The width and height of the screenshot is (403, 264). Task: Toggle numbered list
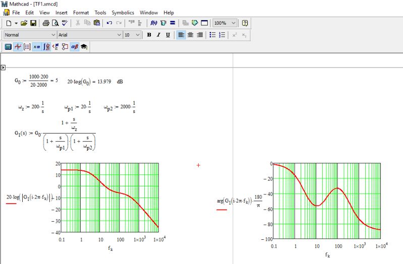[222, 35]
